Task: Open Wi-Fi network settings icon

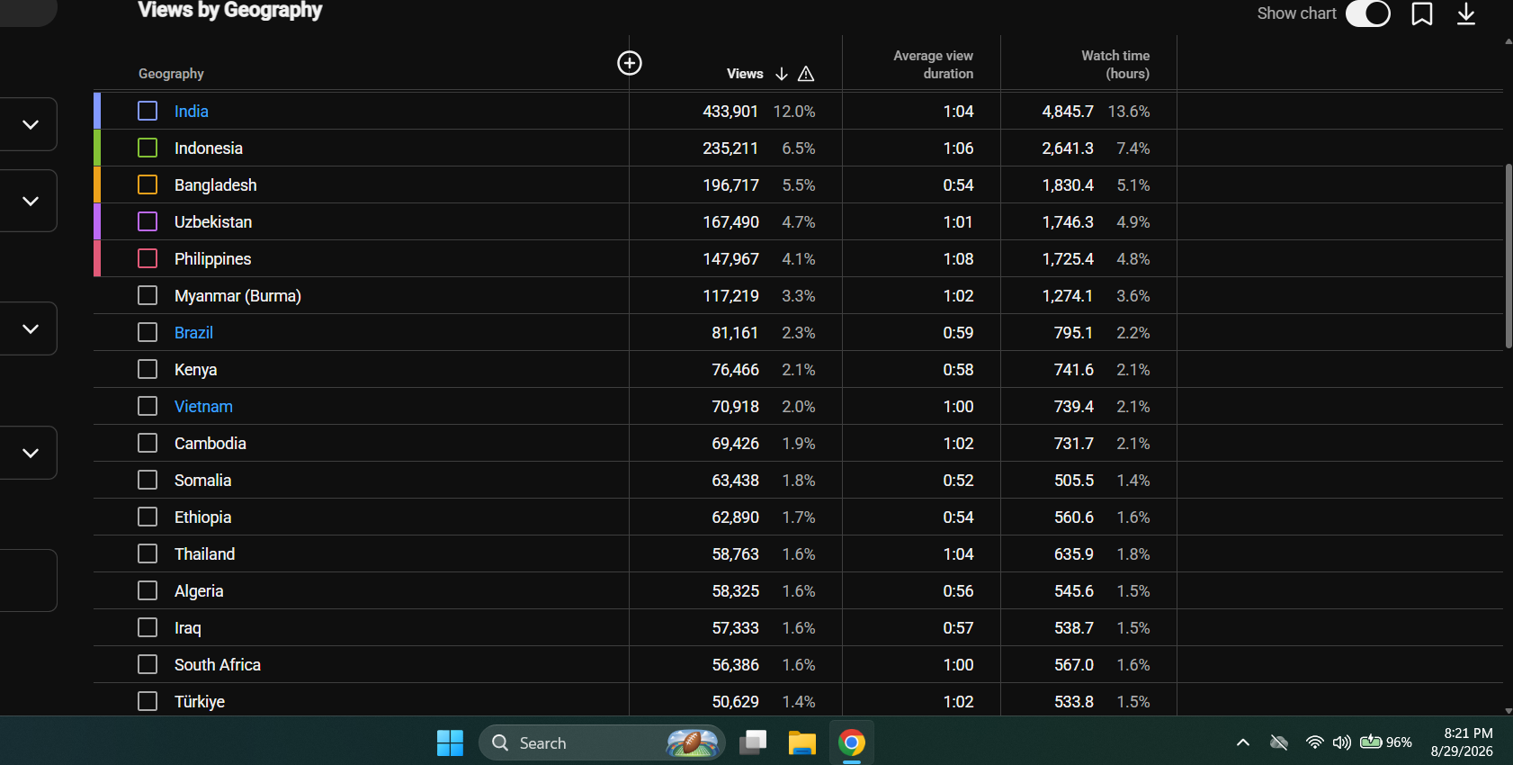Action: (x=1315, y=742)
